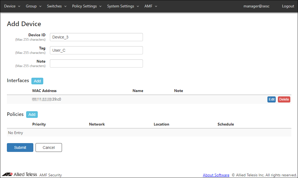This screenshot has width=298, height=178.
Task: Focus the Tag text field
Action: (96, 50)
